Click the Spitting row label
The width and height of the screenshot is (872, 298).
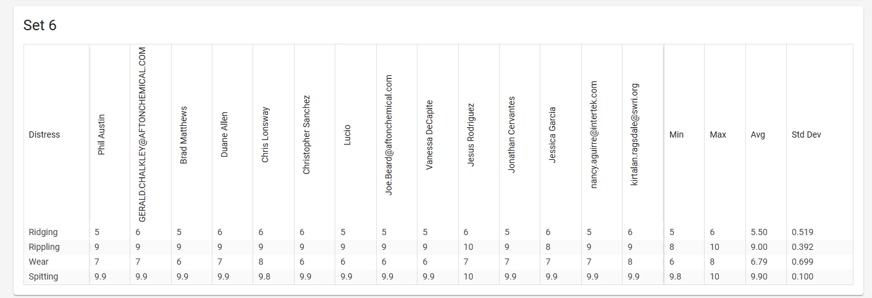43,276
